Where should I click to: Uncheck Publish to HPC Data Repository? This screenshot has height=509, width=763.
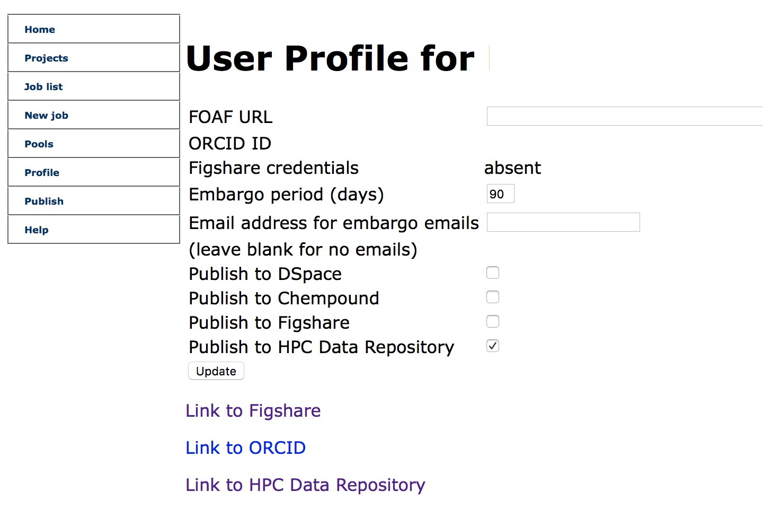pos(493,346)
